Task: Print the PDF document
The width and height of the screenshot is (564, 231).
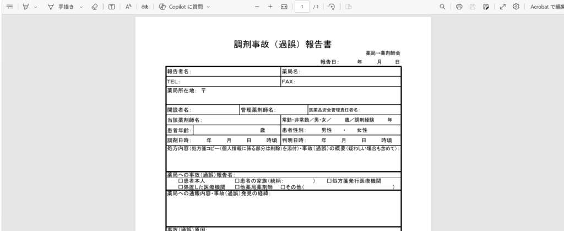Action: pyautogui.click(x=459, y=7)
